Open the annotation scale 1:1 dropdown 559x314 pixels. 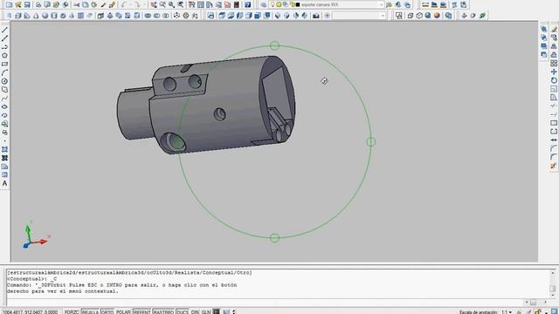(507, 312)
